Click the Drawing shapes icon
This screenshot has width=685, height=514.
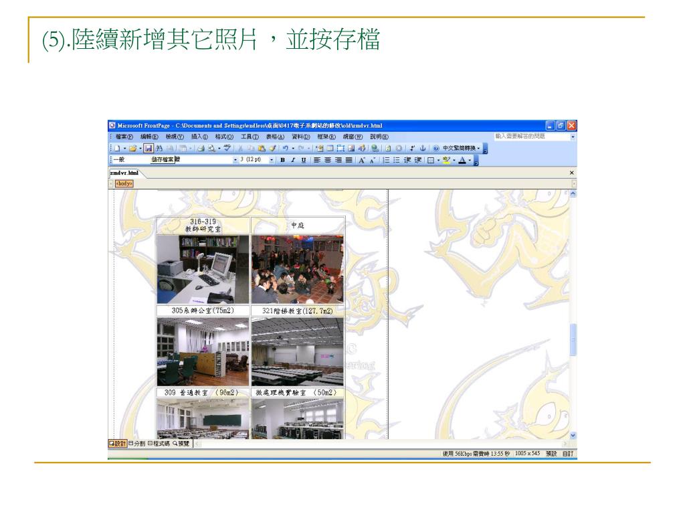point(362,148)
